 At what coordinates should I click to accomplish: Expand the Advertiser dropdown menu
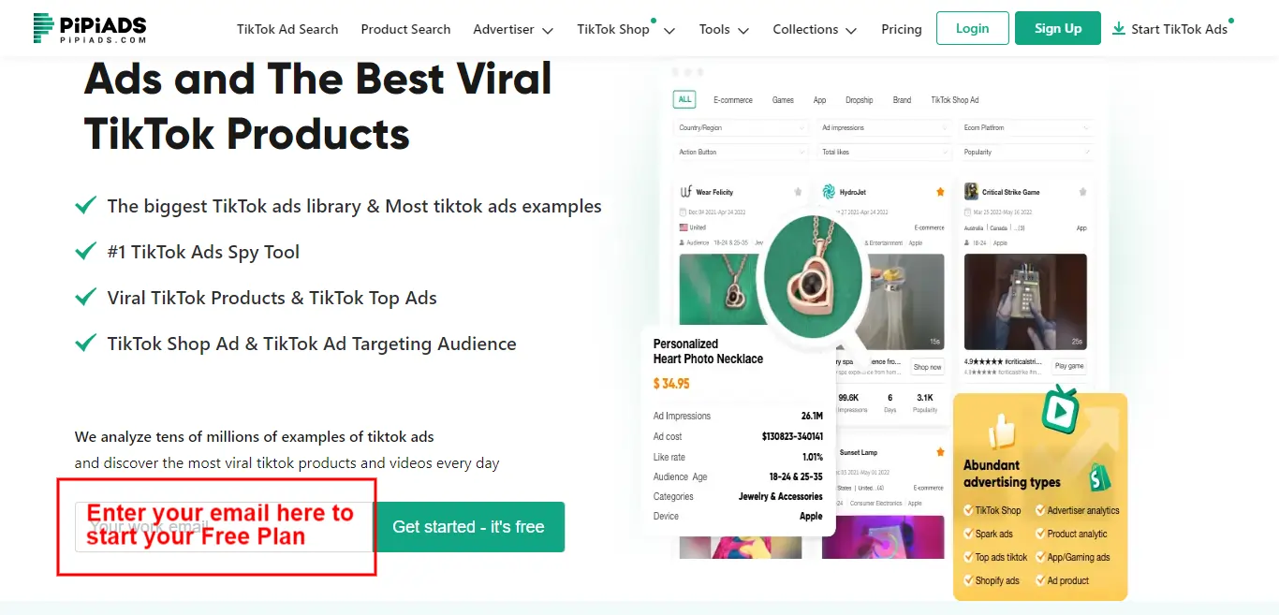513,30
